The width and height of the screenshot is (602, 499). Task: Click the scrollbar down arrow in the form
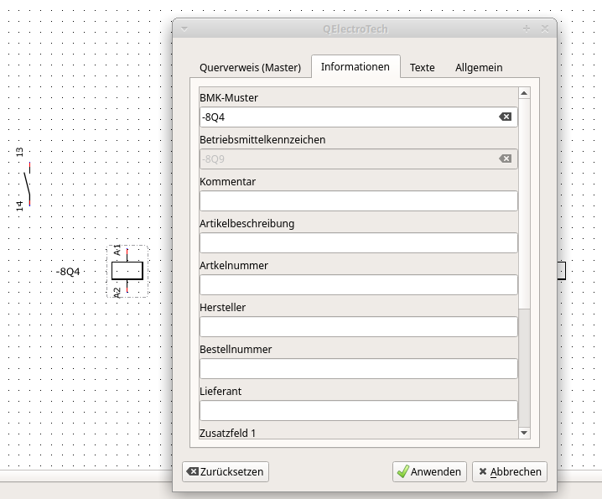(524, 432)
